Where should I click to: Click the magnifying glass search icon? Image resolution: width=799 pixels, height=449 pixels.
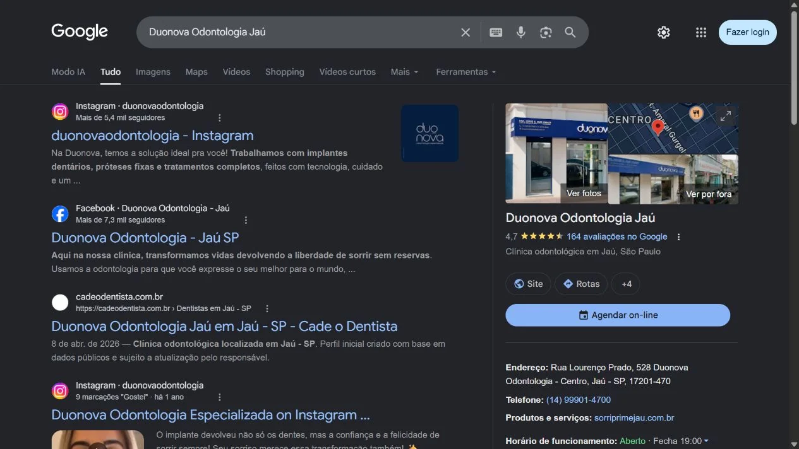pos(570,32)
